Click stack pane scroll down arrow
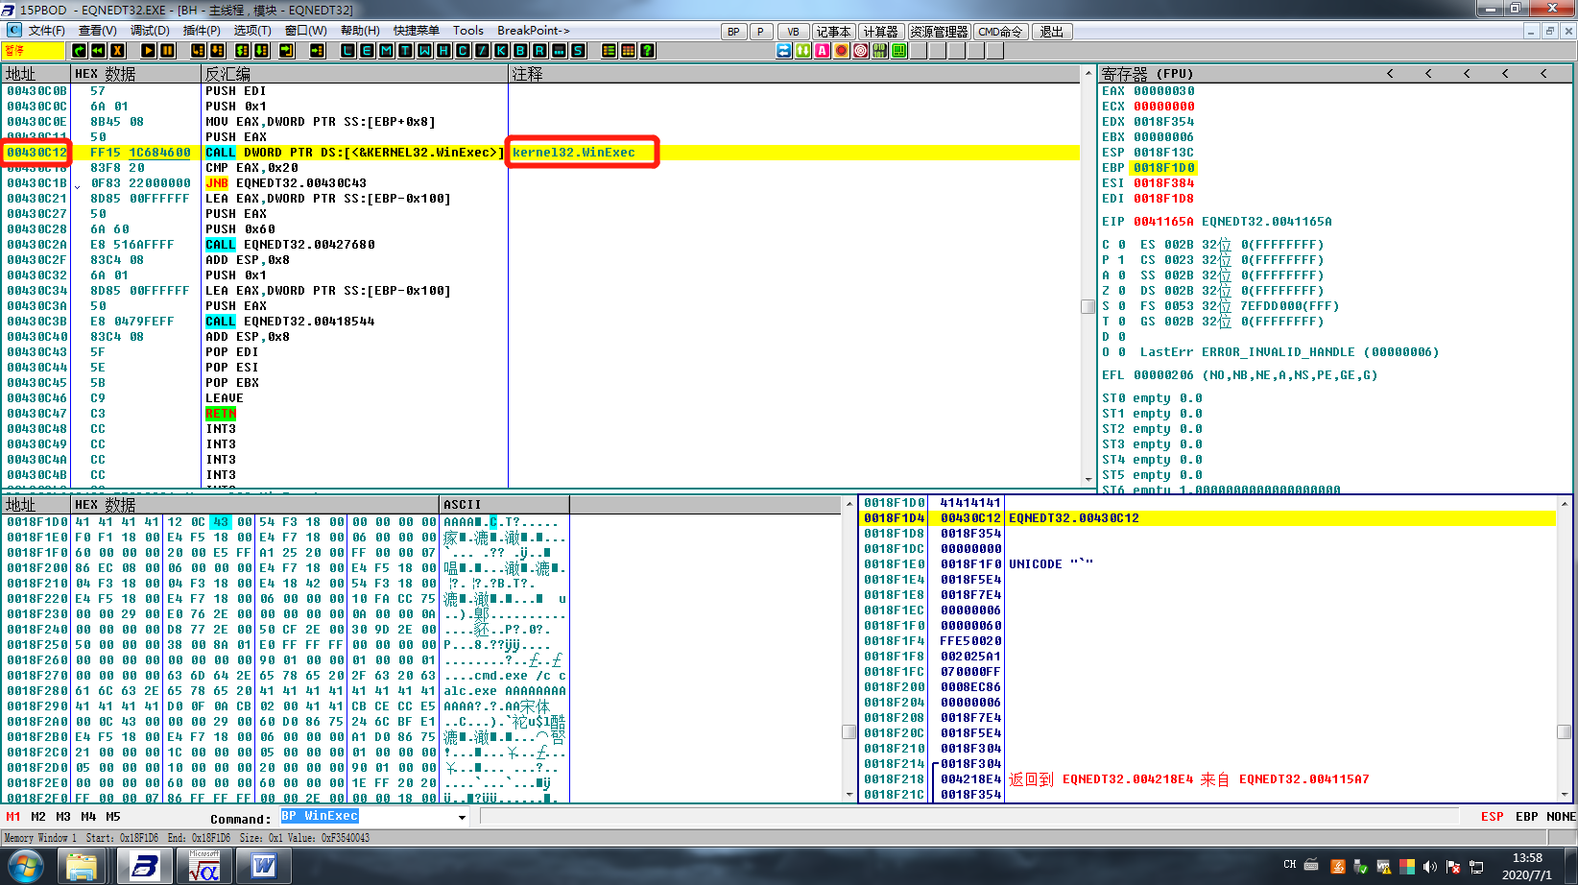This screenshot has width=1578, height=885. [1564, 795]
